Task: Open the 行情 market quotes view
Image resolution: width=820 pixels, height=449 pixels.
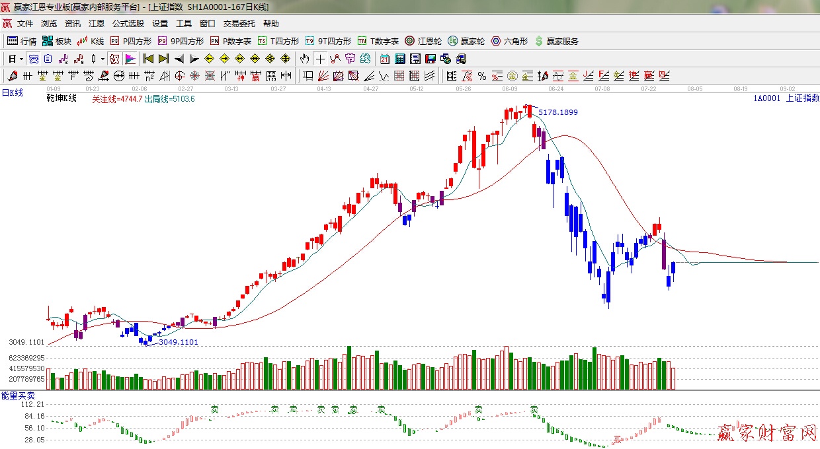Action: (21, 41)
